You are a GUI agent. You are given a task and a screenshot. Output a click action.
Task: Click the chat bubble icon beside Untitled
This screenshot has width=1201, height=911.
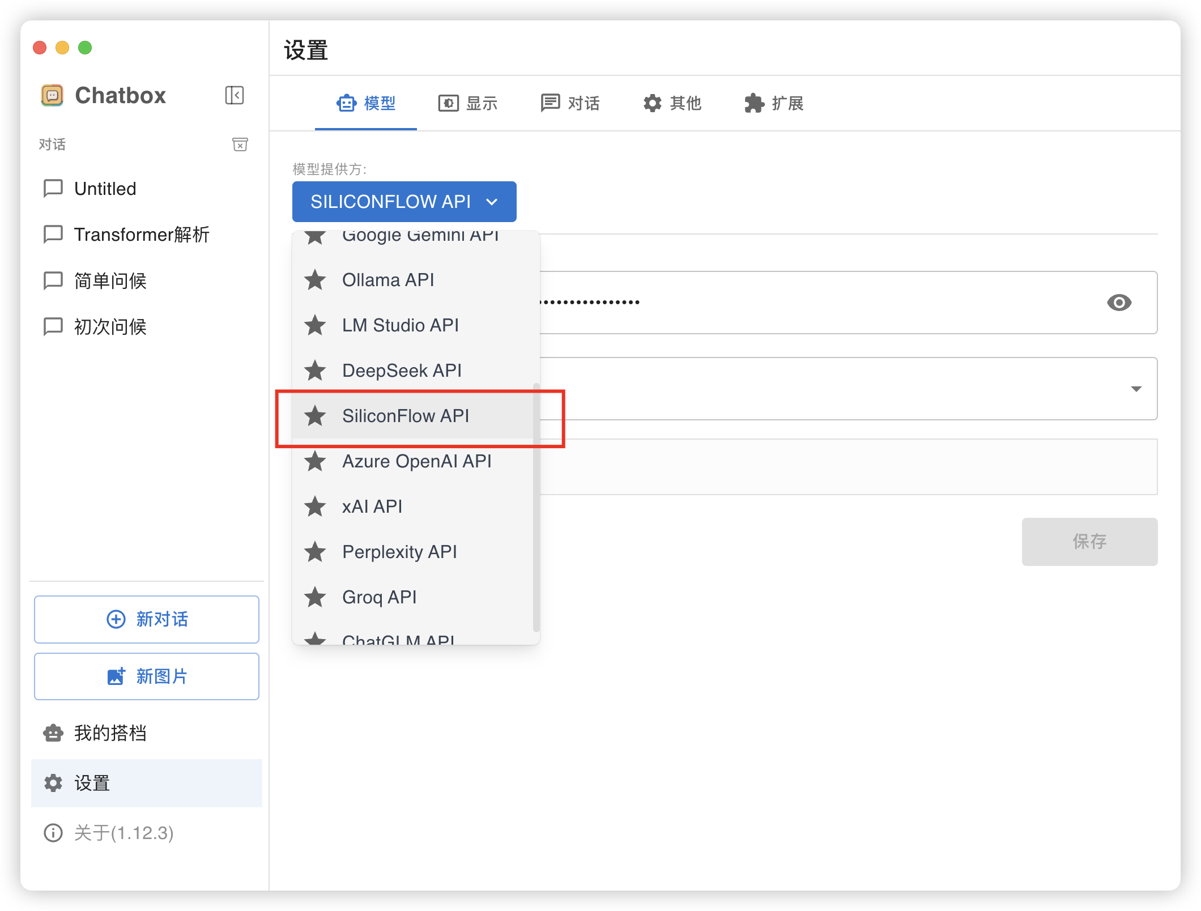(x=53, y=189)
